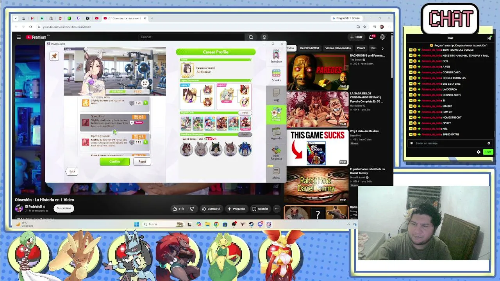Click the Suscribirse button
Screen dimensions: 500x281
[x=64, y=208]
